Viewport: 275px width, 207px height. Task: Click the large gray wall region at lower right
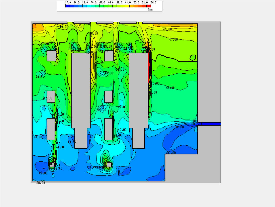pyautogui.click(x=194, y=168)
